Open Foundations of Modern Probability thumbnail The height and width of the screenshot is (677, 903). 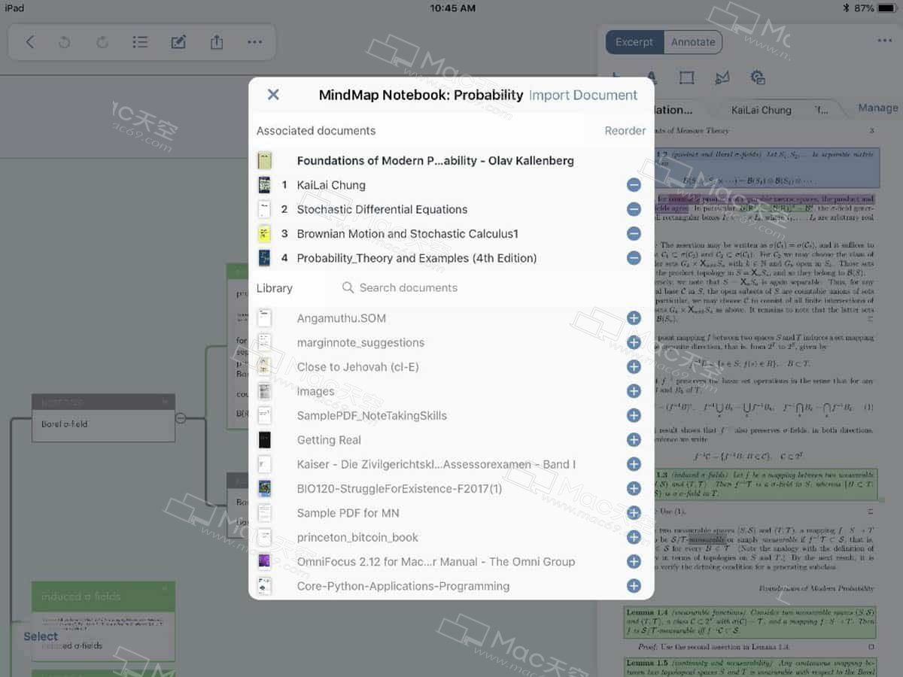[264, 160]
